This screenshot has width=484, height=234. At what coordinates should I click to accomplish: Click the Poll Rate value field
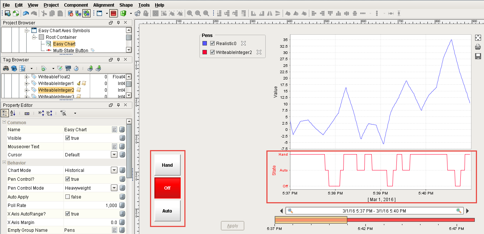[91, 205]
